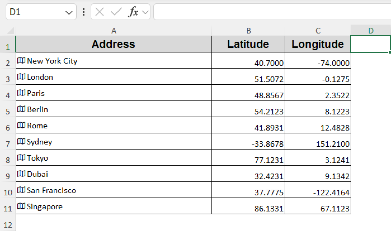The image size is (391, 231).
Task: Show Berlin's geography record icon
Action: pyautogui.click(x=21, y=109)
